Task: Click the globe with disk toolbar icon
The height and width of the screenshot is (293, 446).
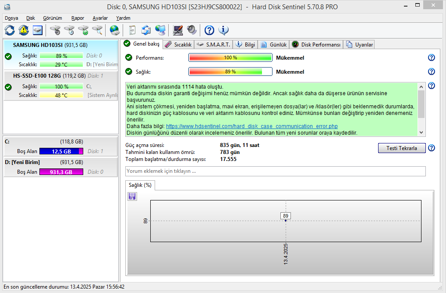Action: click(x=114, y=30)
